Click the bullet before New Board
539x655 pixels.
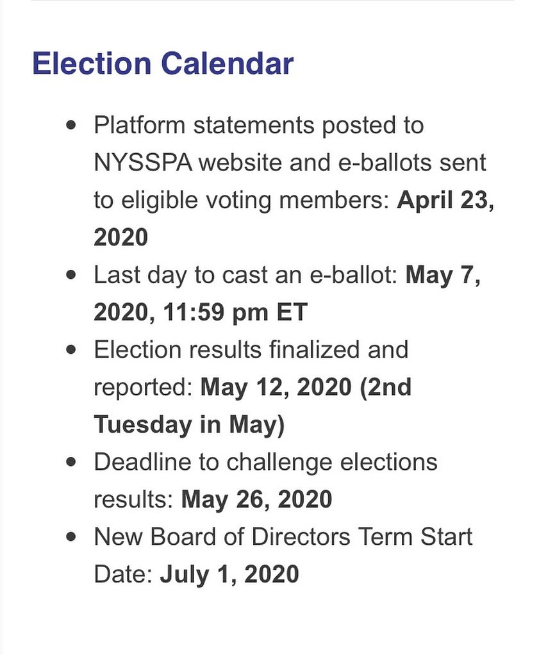(71, 536)
